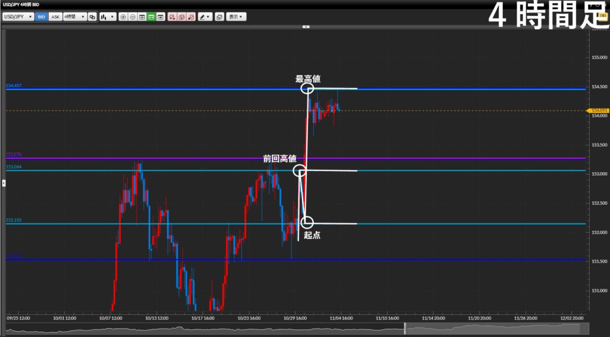This screenshot has width=610, height=337.
Task: Switch price display to BID
Action: (x=42, y=17)
